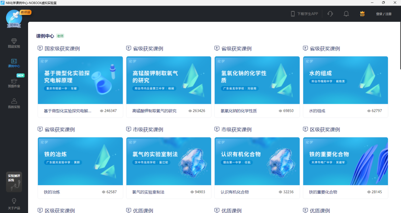Open 我的实验 sidebar item

[14, 103]
